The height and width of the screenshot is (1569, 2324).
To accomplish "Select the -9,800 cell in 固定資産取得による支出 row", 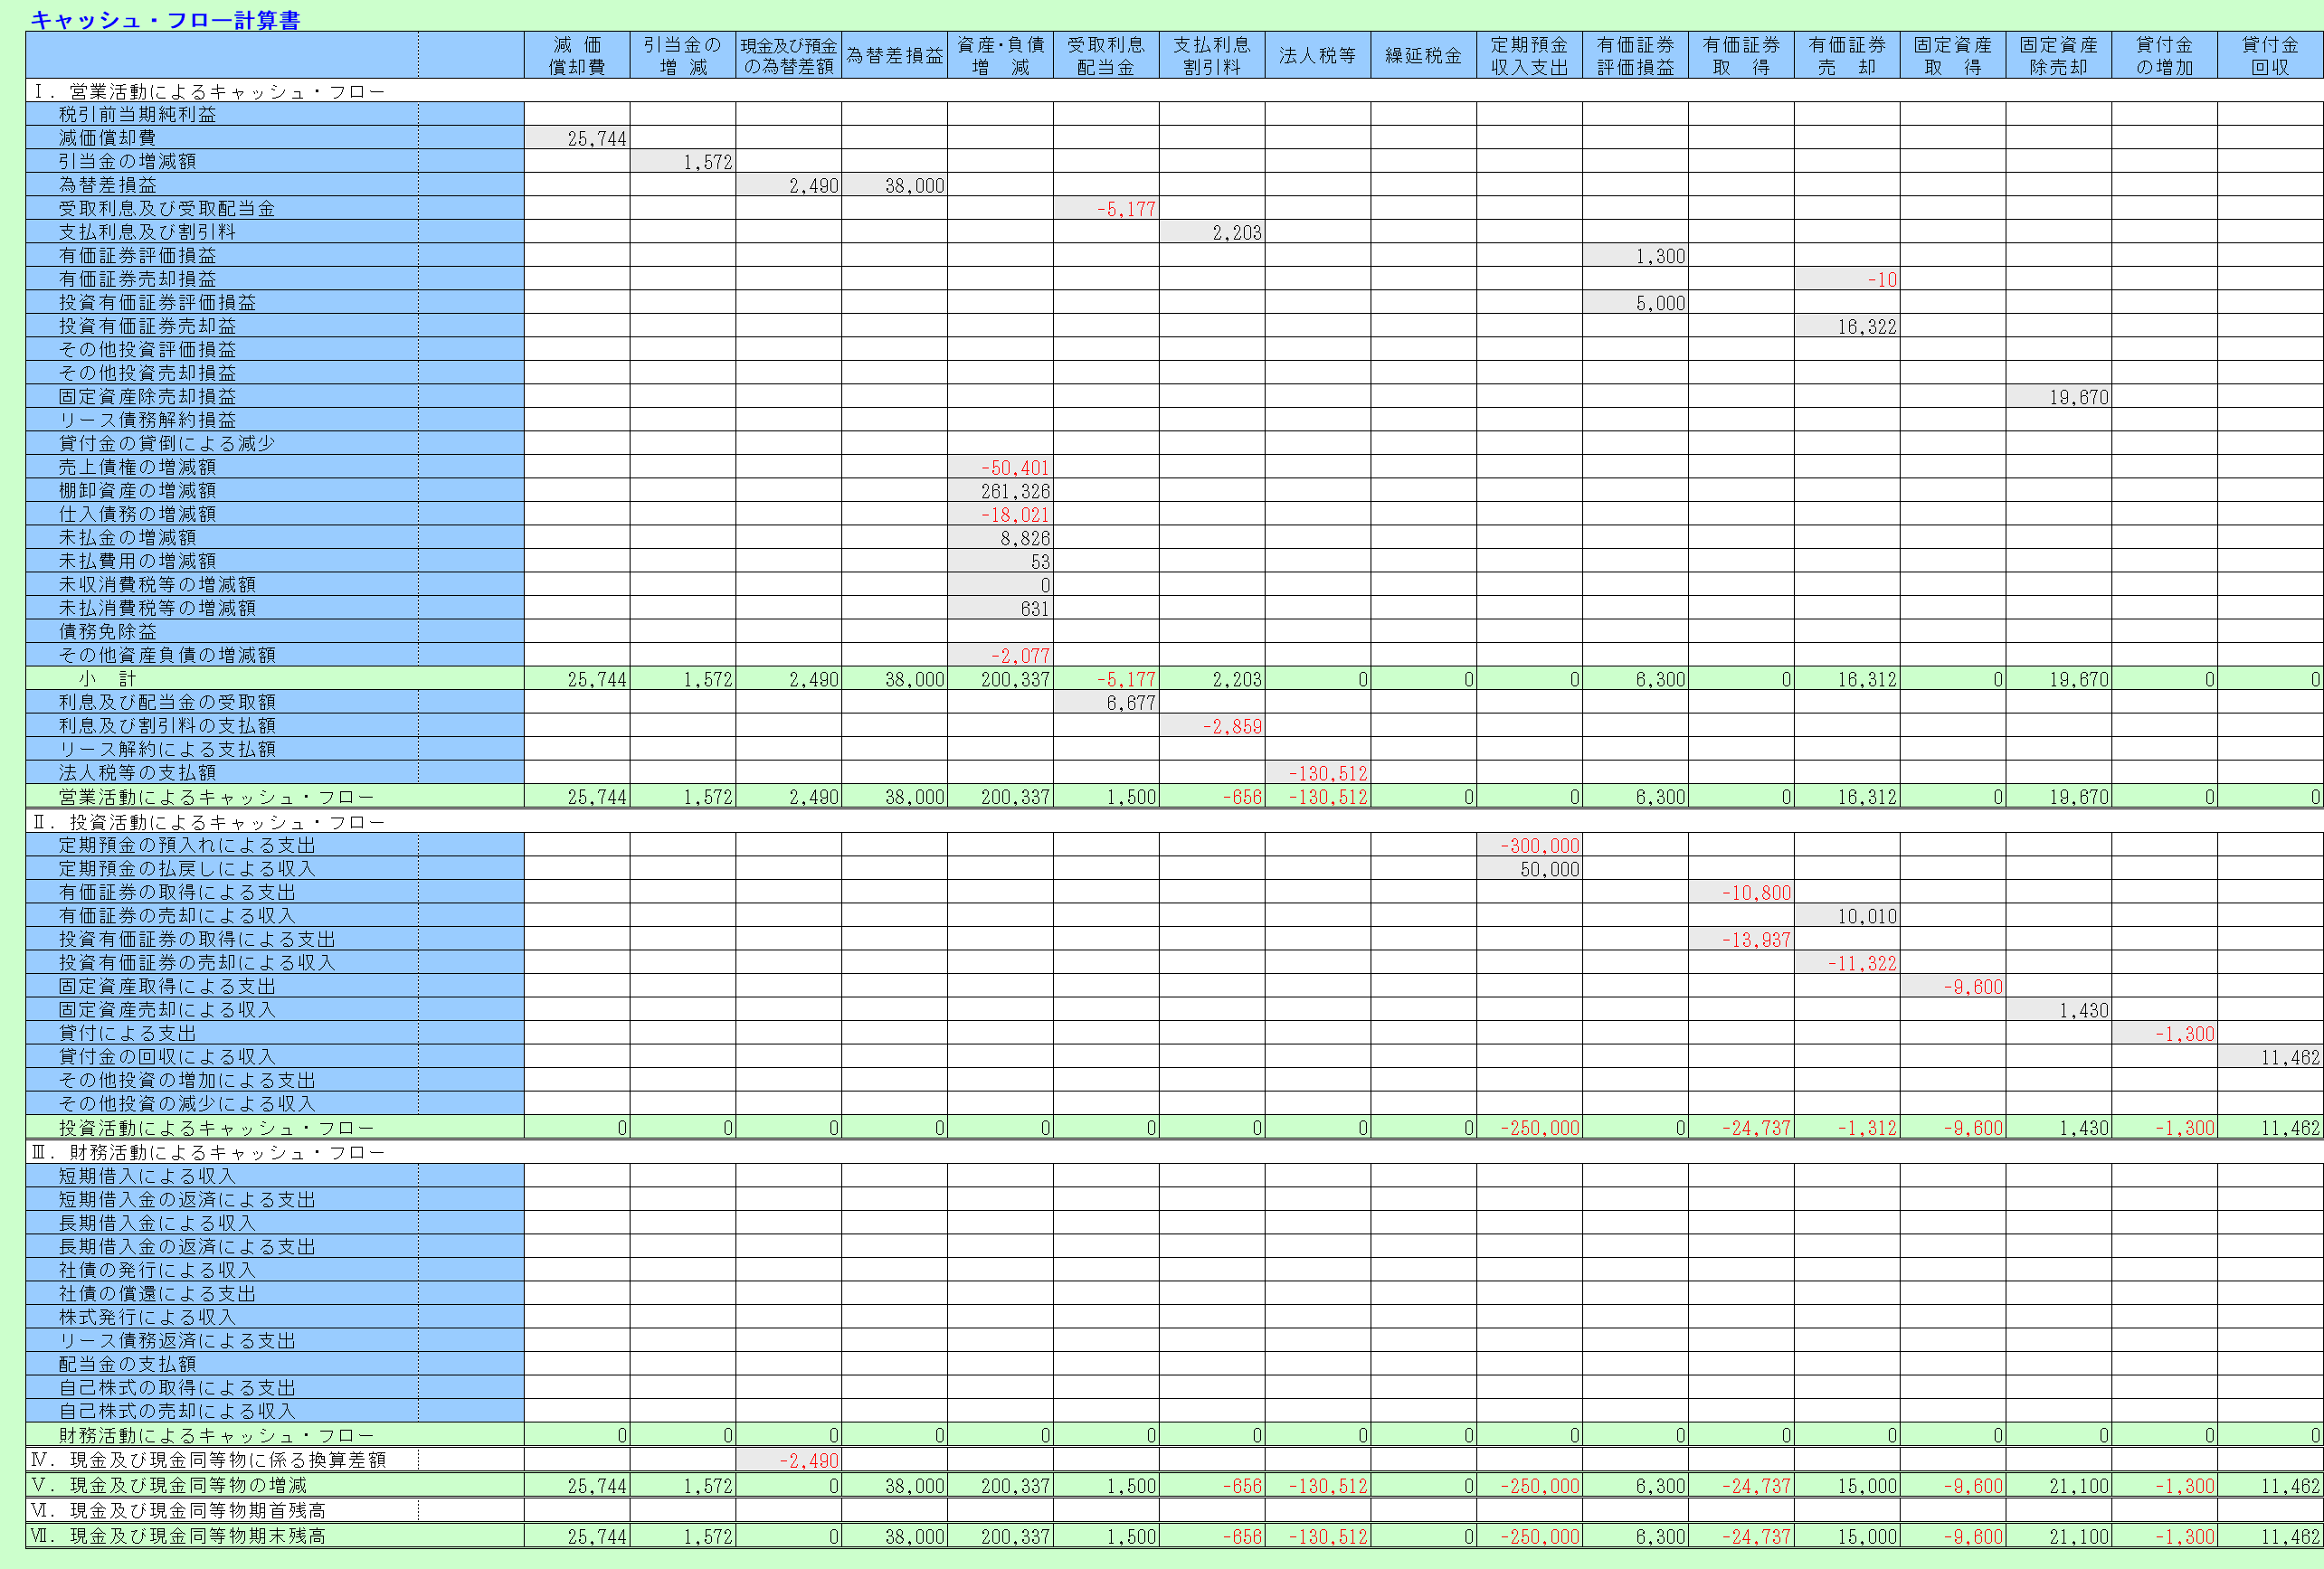I will pyautogui.click(x=1953, y=987).
